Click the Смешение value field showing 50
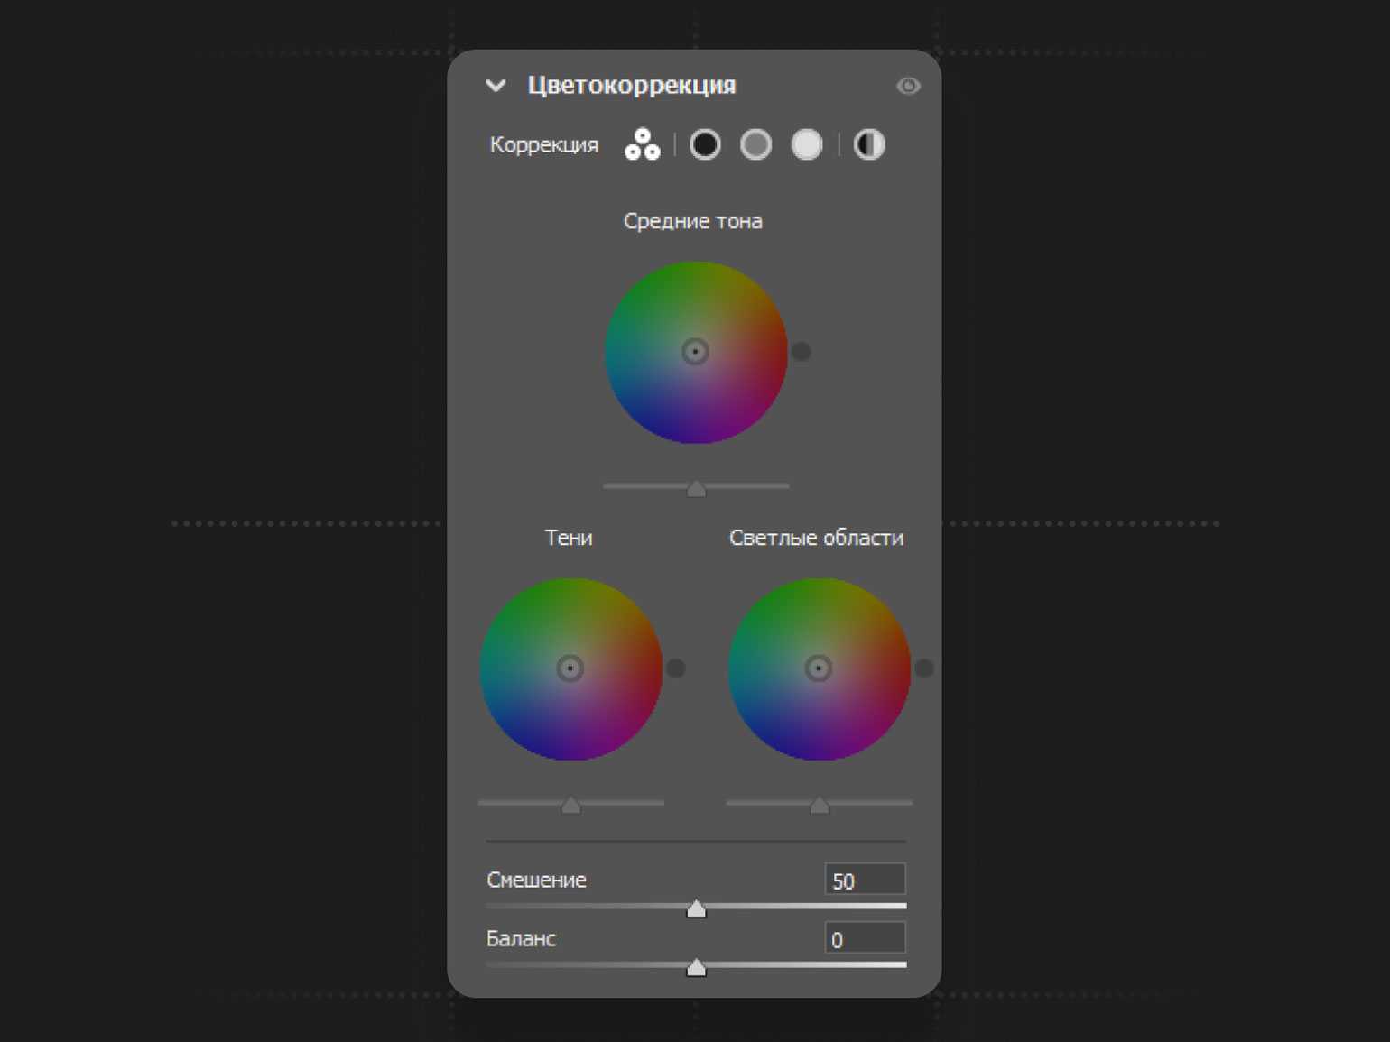1390x1042 pixels. click(864, 880)
